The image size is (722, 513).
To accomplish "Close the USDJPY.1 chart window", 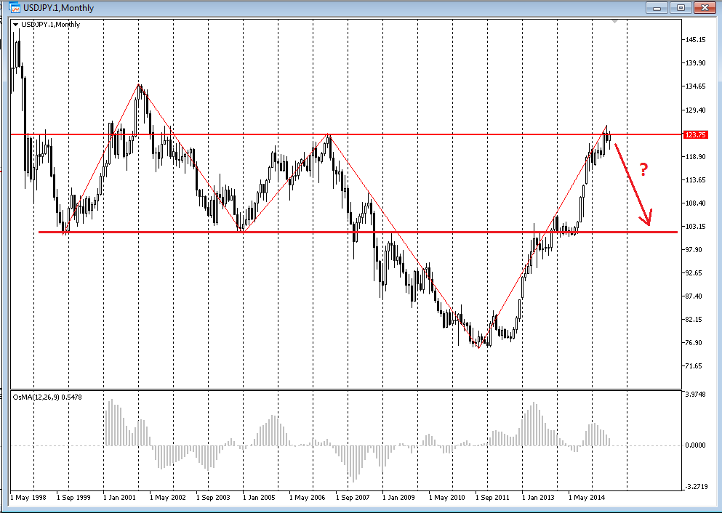I will pos(705,8).
